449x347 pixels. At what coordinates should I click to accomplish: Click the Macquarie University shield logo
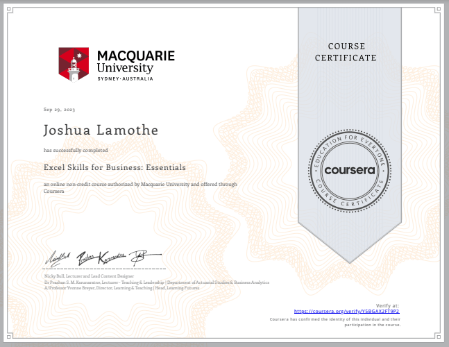point(74,65)
